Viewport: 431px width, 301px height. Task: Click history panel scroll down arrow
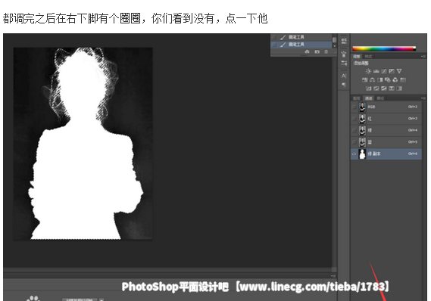[335, 46]
